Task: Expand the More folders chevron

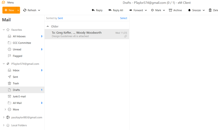Action: [5, 109]
